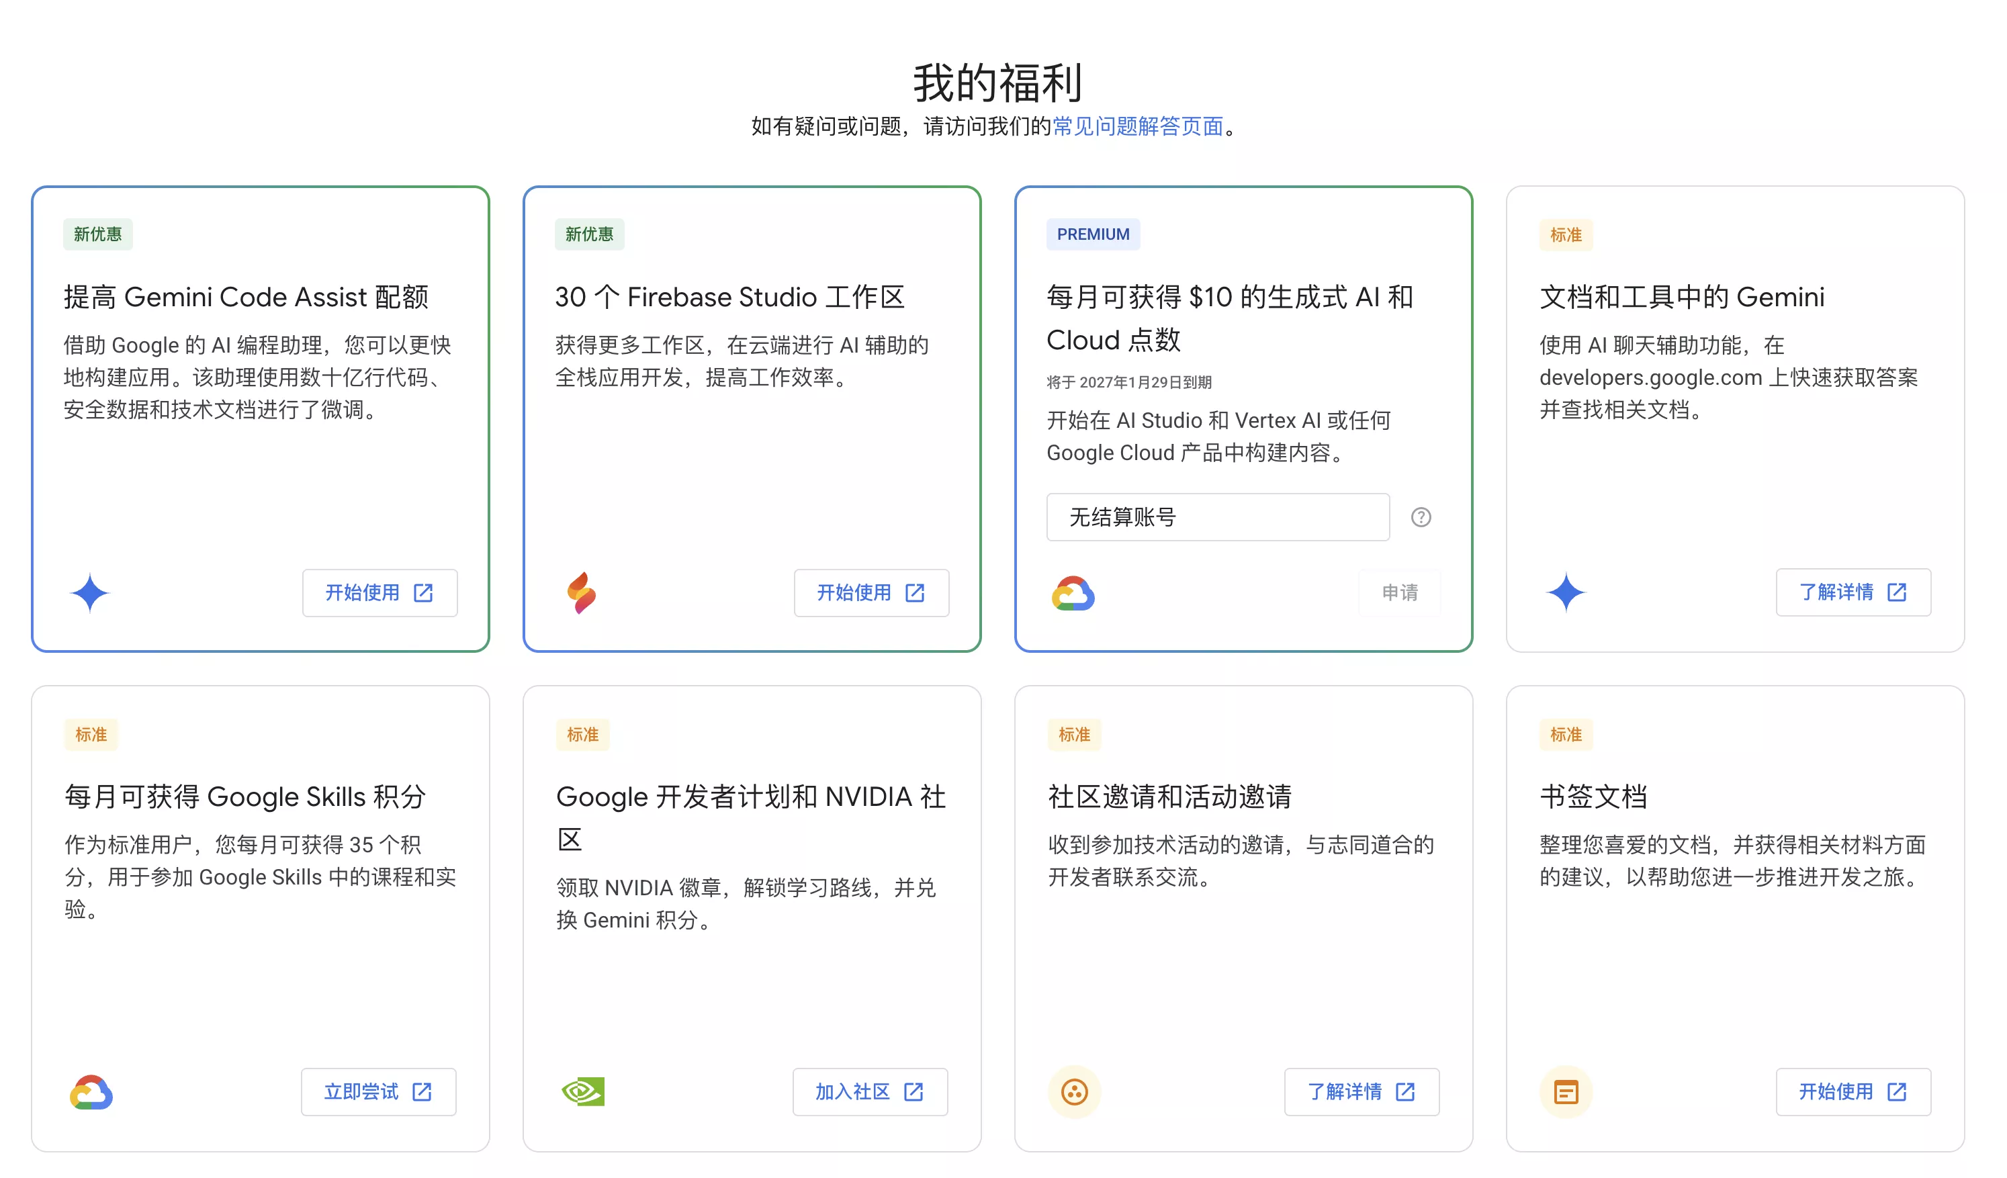Image resolution: width=2007 pixels, height=1178 pixels.
Task: Click 了解详情 on the Gemini docs card
Action: point(1853,592)
